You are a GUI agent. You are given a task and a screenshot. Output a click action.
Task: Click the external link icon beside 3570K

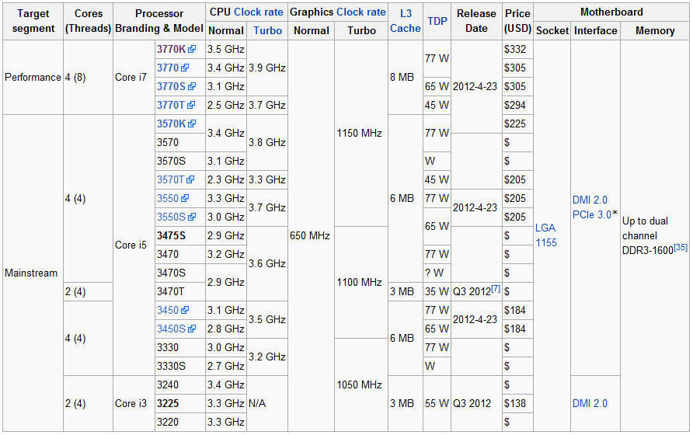pyautogui.click(x=192, y=124)
